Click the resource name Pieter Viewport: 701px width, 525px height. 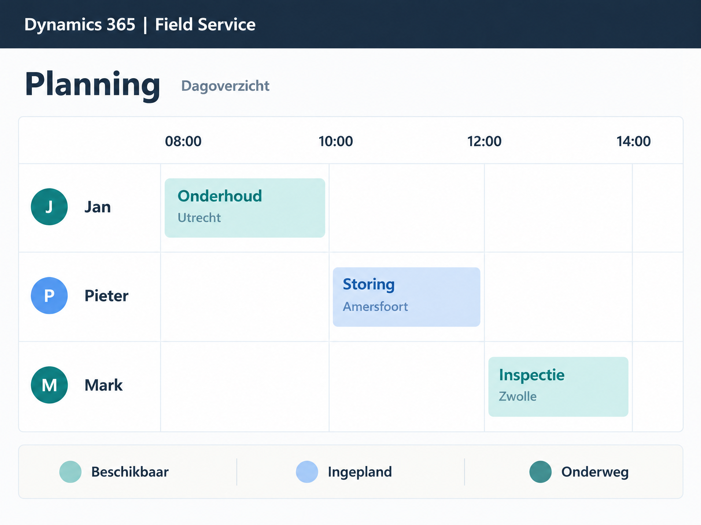click(106, 296)
